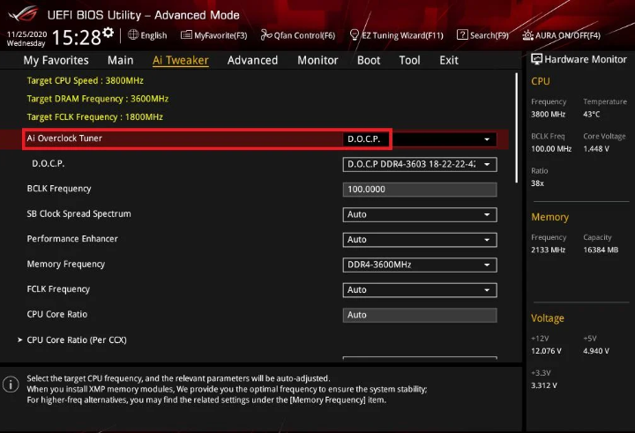Click the globe language icon
Screen dimensions: 635x433
click(x=133, y=35)
